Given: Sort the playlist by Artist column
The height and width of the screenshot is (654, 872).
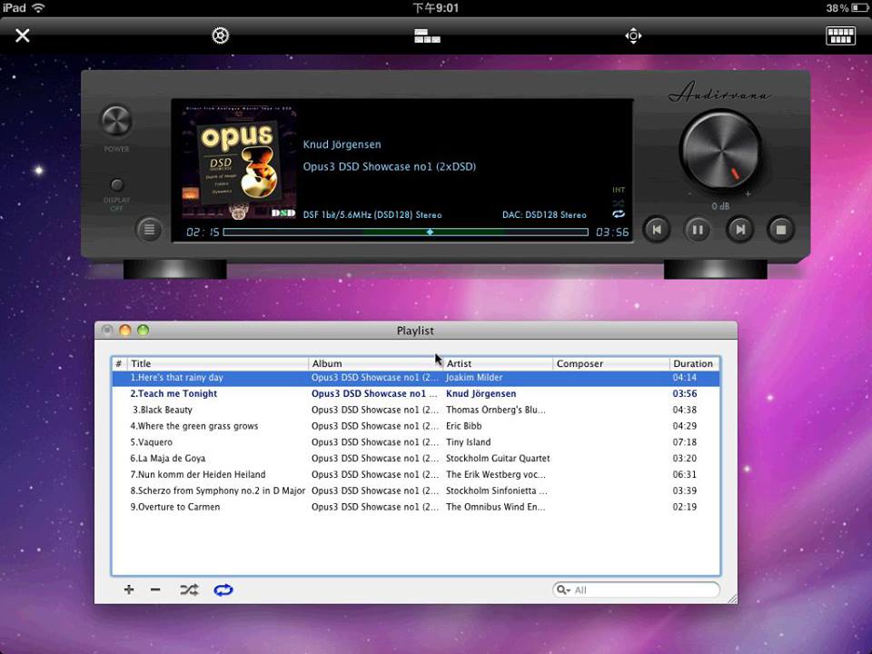Looking at the screenshot, I should (499, 363).
